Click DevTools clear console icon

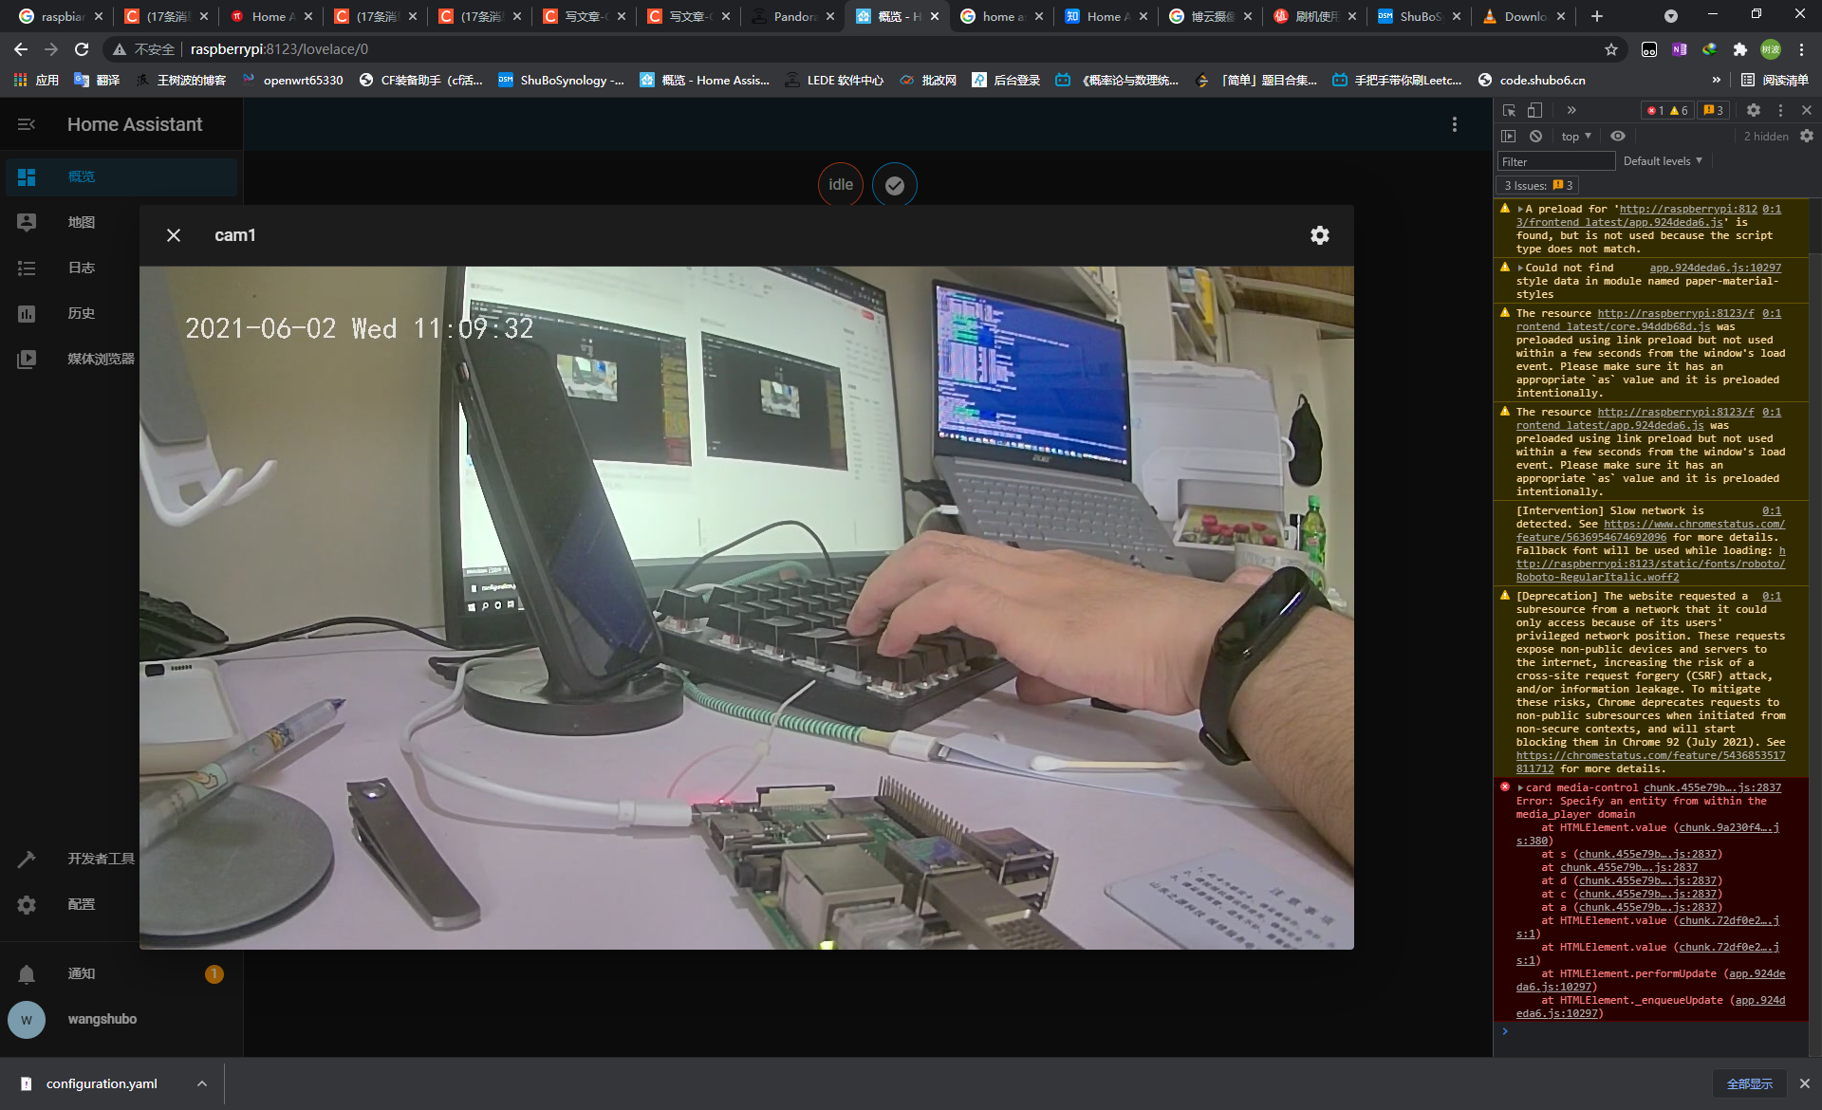1535,136
